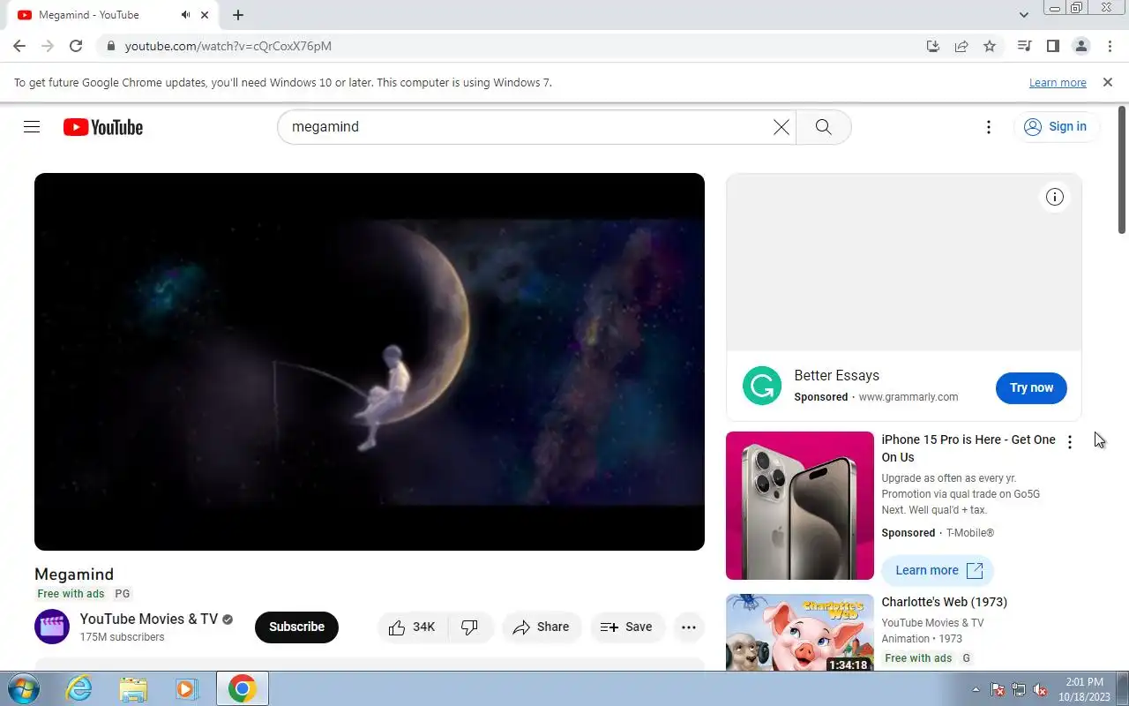Bookmark this page with star icon
The image size is (1129, 706).
(x=990, y=46)
